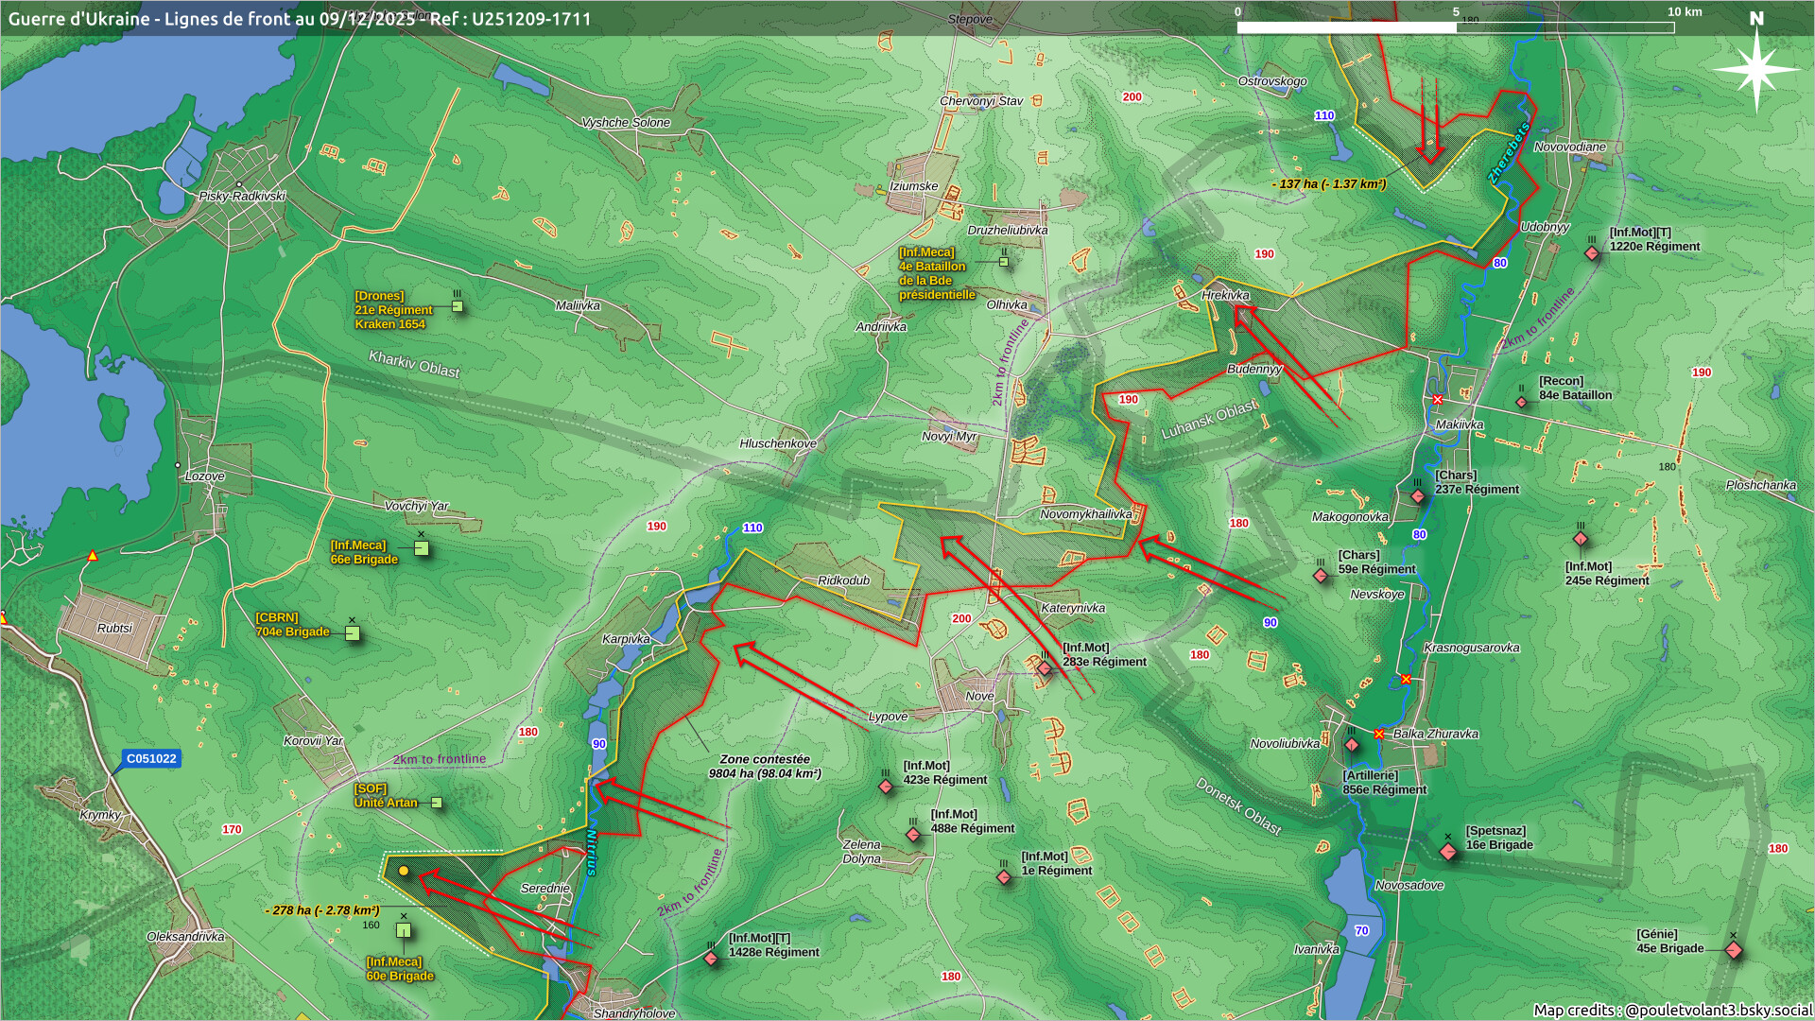Click the yellow warning triangle near Lozove road
This screenshot has height=1021, width=1815.
pos(93,556)
